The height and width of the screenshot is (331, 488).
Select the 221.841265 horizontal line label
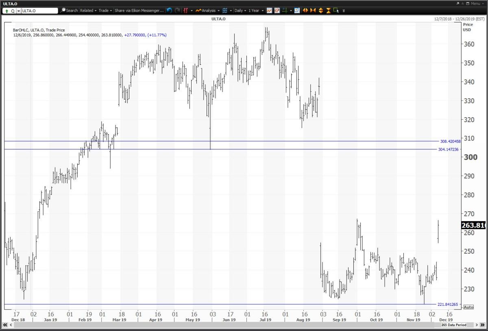click(448, 305)
